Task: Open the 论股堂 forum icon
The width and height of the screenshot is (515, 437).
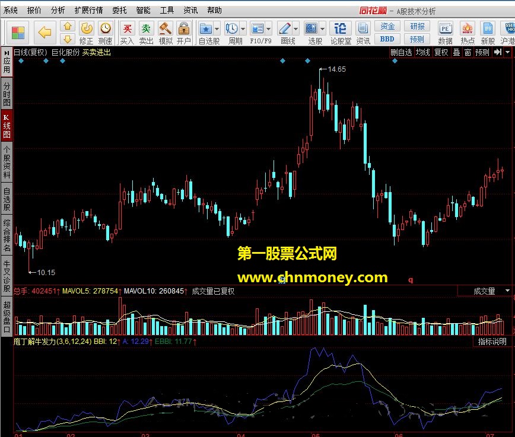Action: 341,28
